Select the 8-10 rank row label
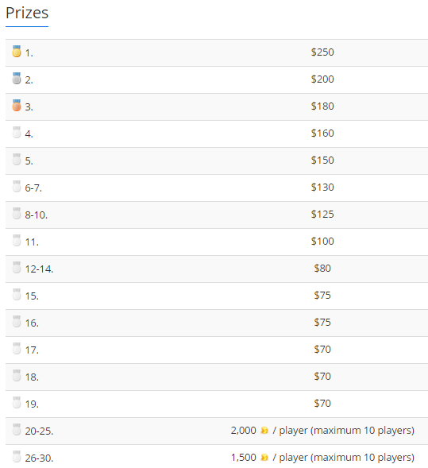Image resolution: width=428 pixels, height=468 pixels. point(36,215)
